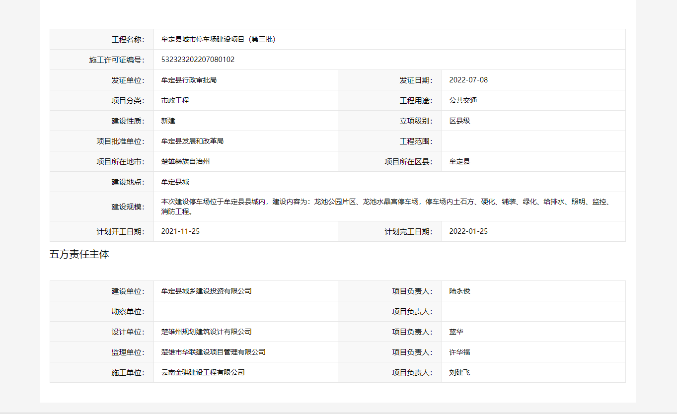Select planned completion date 2022-01-25
The image size is (677, 414).
pos(468,231)
